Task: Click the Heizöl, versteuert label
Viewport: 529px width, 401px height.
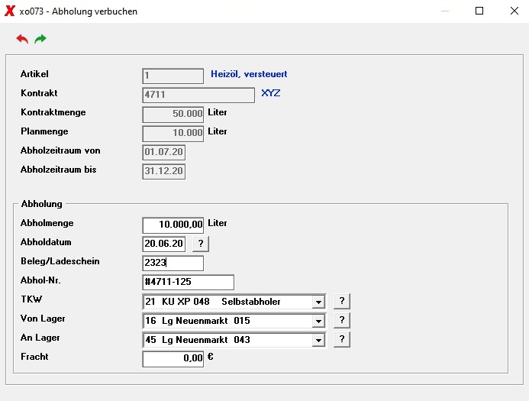Action: [x=249, y=74]
